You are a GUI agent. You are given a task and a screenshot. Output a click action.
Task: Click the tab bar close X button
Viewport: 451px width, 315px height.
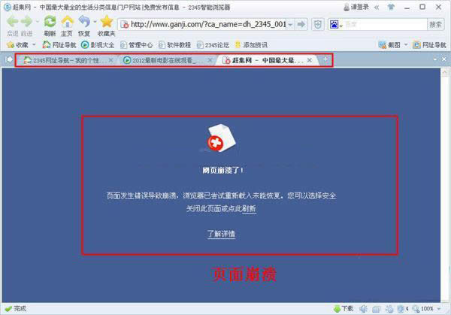(x=444, y=59)
